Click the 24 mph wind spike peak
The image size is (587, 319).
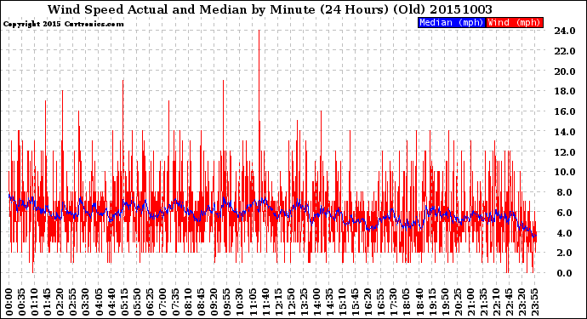(x=259, y=31)
